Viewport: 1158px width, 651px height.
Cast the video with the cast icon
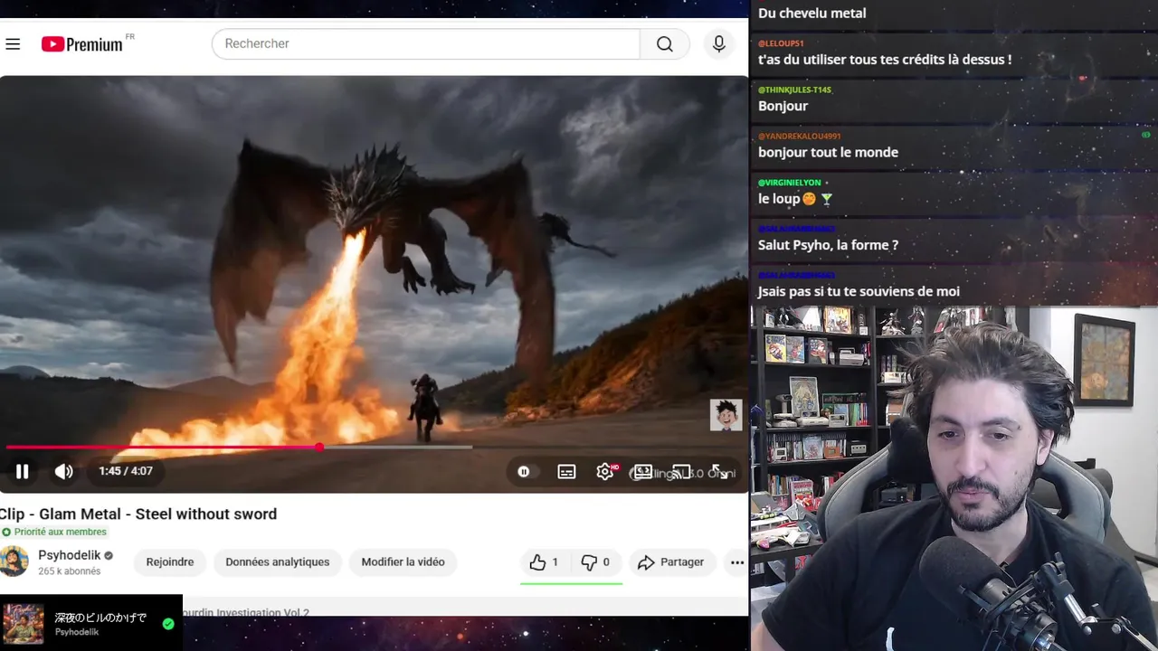680,472
